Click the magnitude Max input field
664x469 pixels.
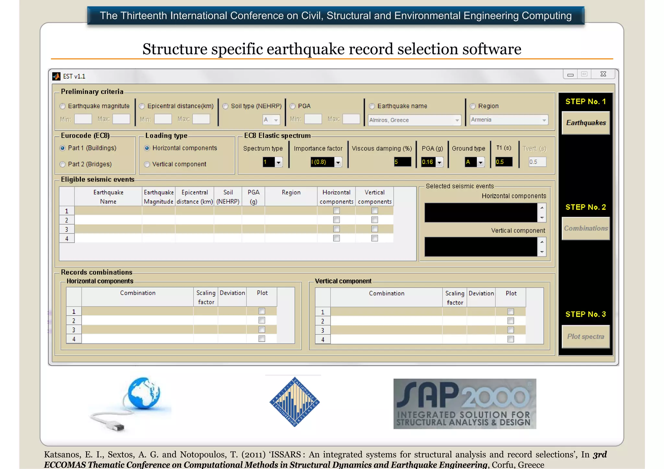[x=121, y=119]
